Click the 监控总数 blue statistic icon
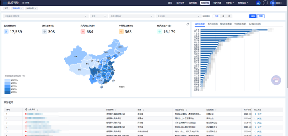288x136 pixels. (x=6, y=32)
